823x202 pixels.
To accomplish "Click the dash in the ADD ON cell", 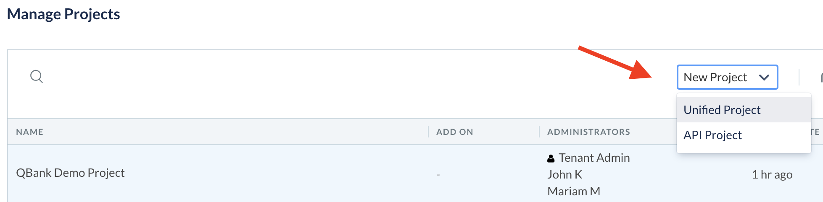I will tap(438, 174).
